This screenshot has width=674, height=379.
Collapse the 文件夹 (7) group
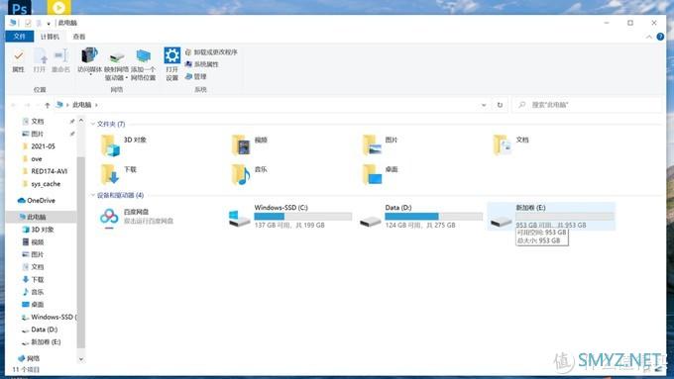click(x=92, y=124)
